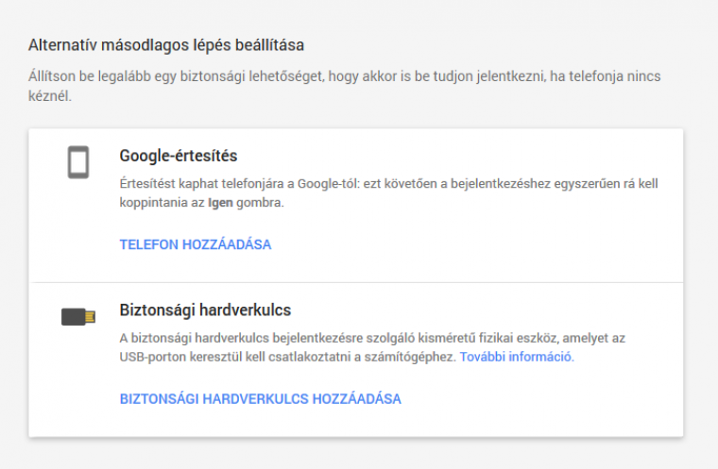
Task: Click the Google-értesítés heading
Action: (x=179, y=156)
